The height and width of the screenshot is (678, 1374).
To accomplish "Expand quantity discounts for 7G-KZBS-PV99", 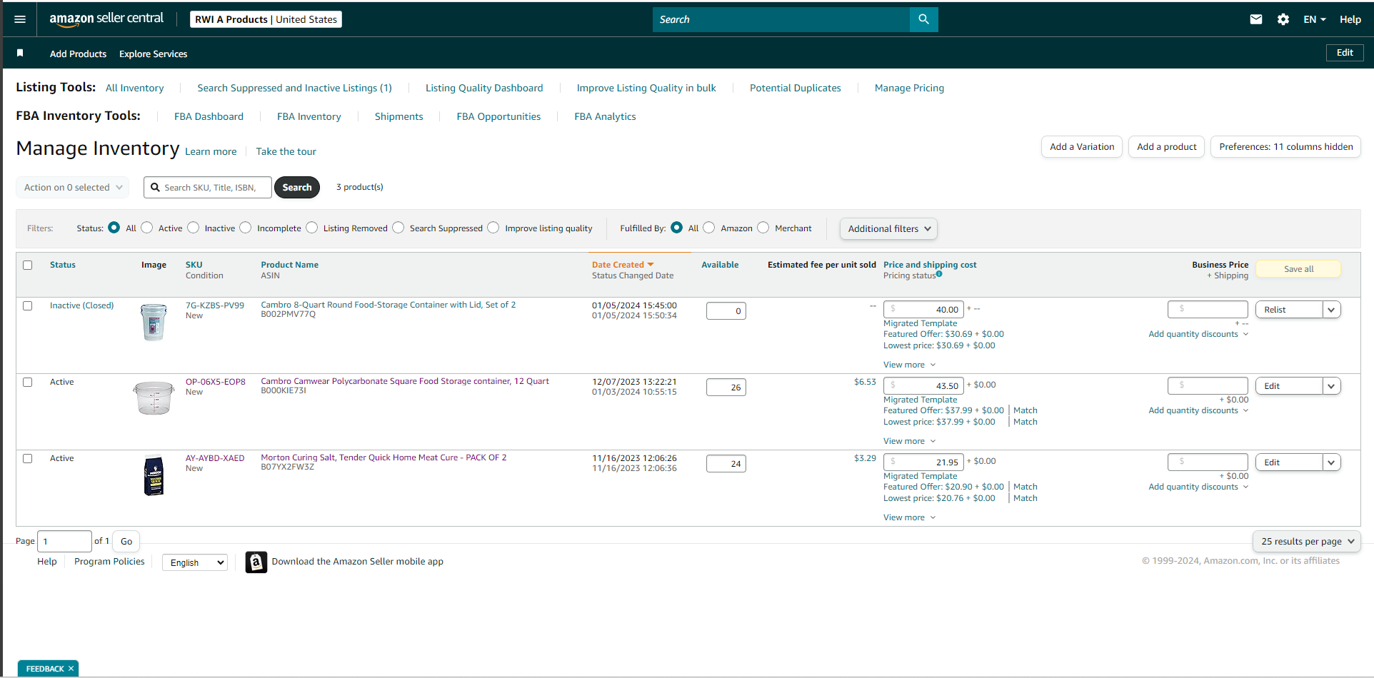I will click(x=1198, y=334).
